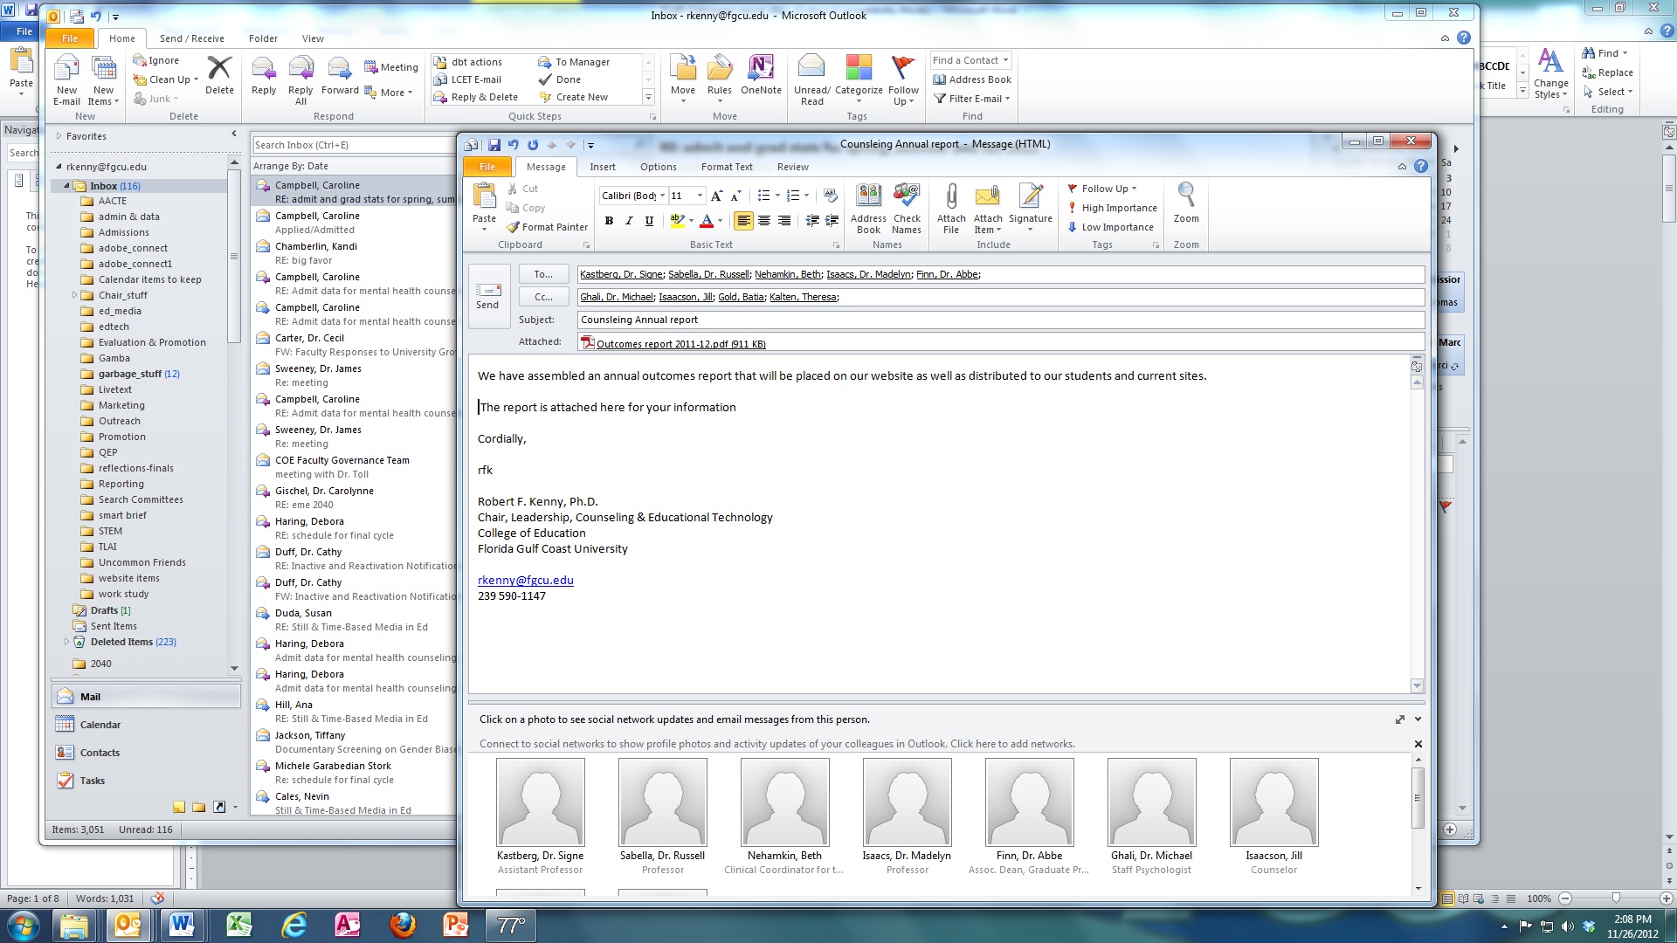
Task: Open Contacts in navigation pane
Action: click(x=146, y=753)
